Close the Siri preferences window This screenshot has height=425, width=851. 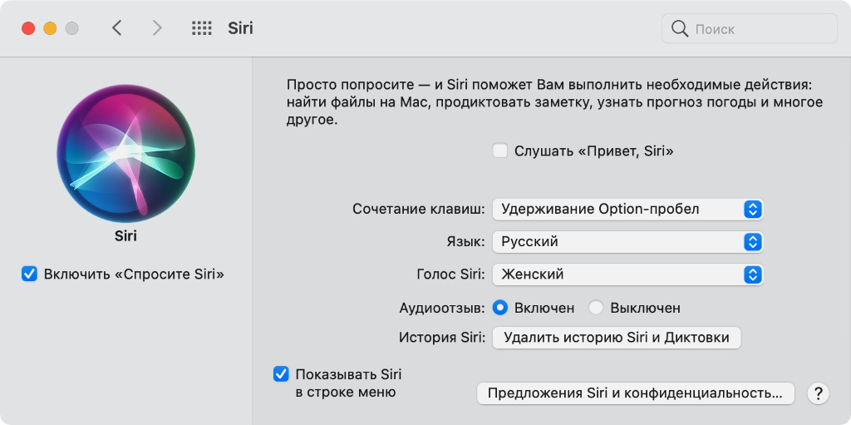click(x=28, y=28)
